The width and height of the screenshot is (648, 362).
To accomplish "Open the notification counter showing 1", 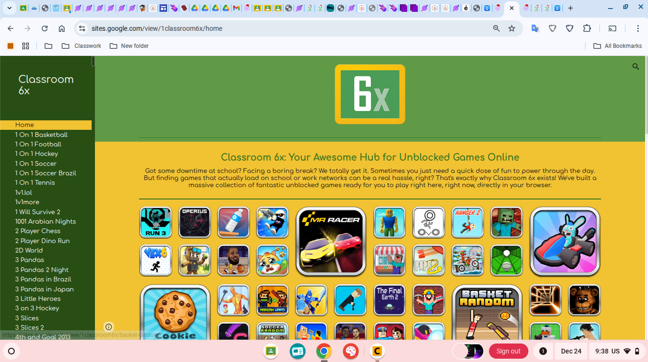I will tap(543, 351).
